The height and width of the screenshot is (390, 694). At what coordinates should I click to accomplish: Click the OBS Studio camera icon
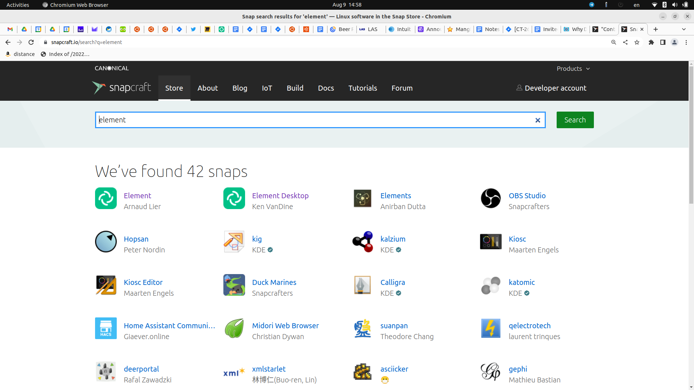[x=490, y=198]
